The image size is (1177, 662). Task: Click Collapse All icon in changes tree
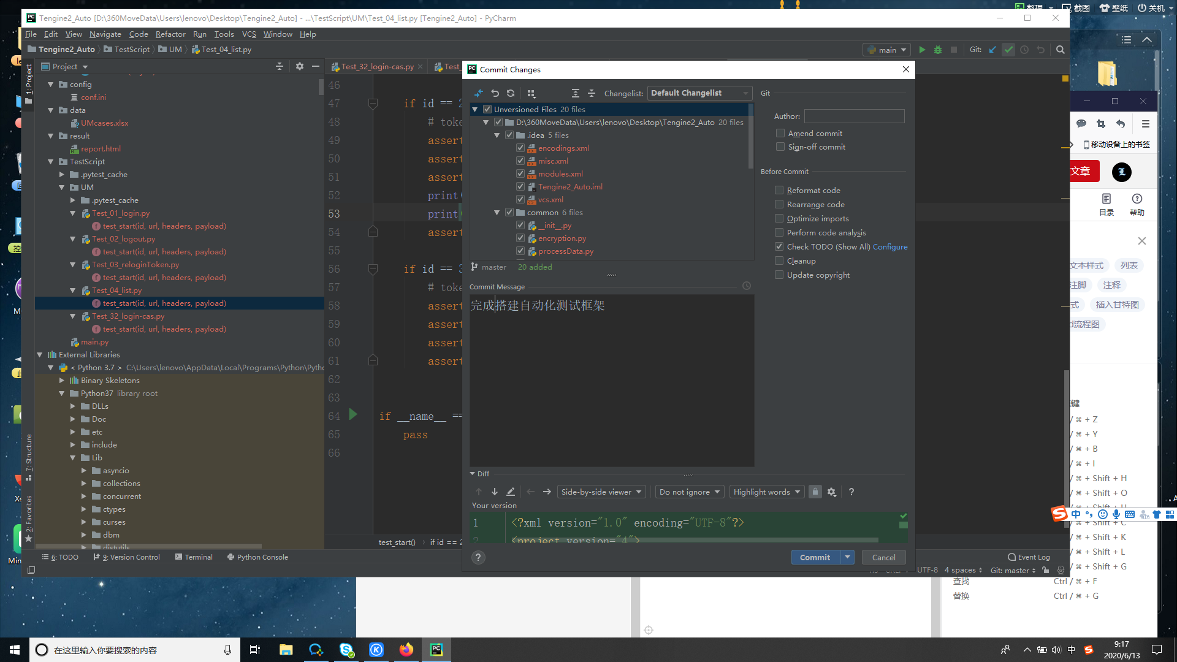[592, 93]
